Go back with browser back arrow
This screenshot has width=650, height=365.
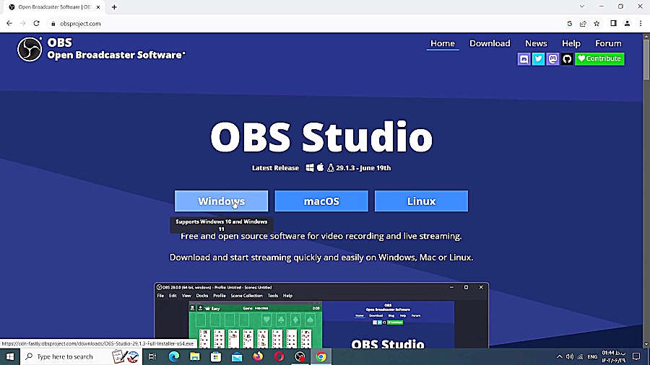coord(9,24)
